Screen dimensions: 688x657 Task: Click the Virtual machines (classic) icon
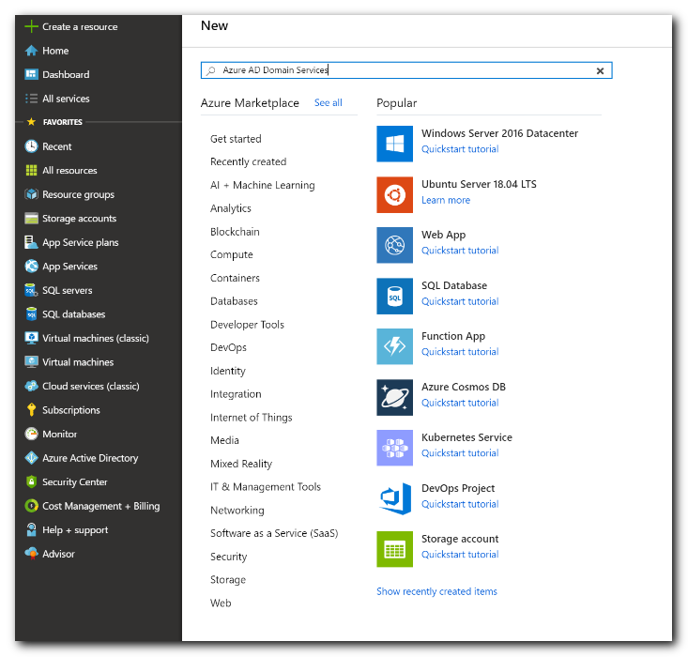(31, 338)
